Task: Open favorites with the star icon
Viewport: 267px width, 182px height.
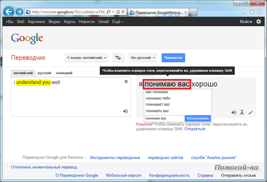Action: tap(252, 12)
